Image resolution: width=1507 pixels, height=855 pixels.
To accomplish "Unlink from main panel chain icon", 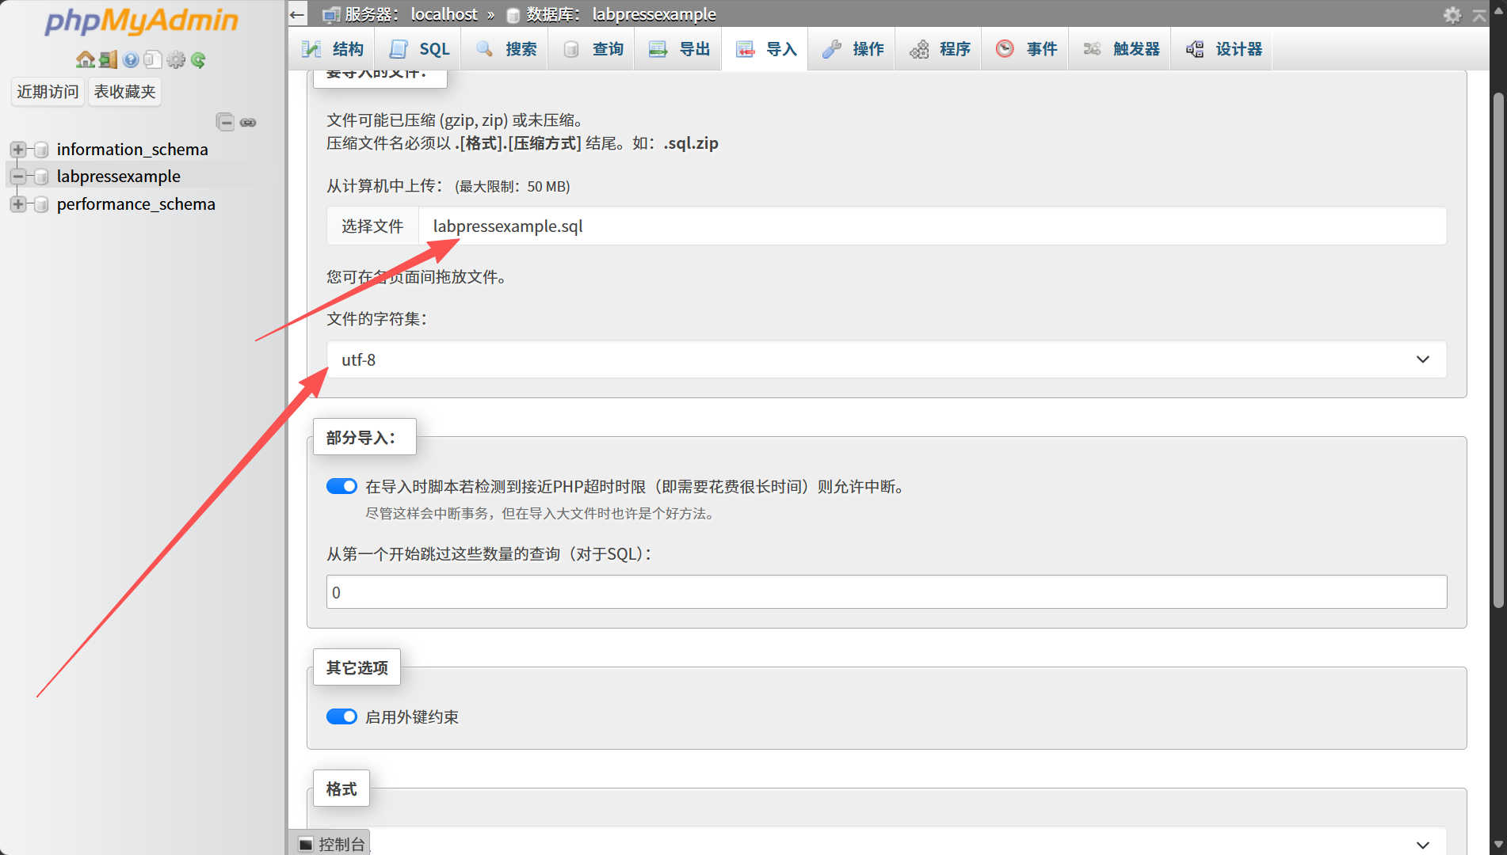I will pyautogui.click(x=248, y=123).
